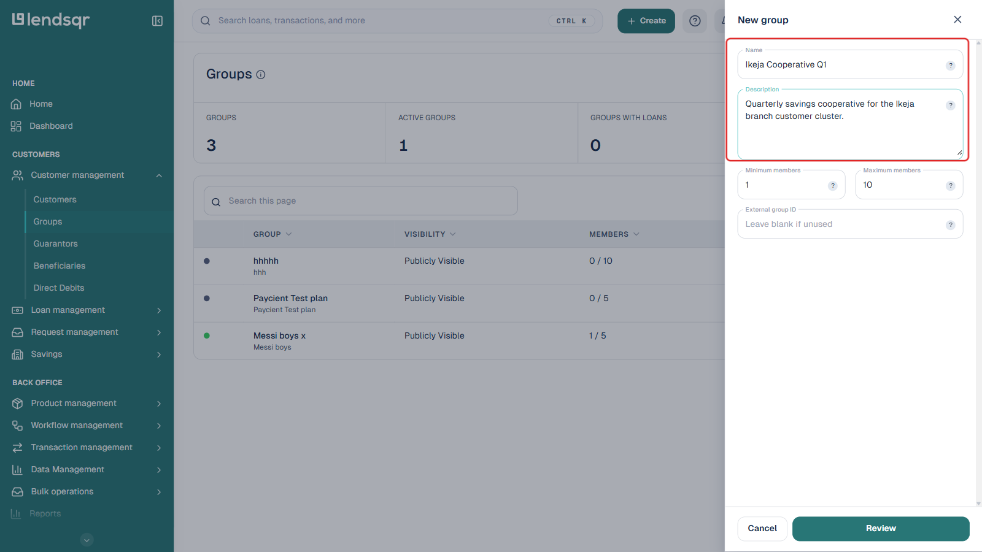Click the lendsqr logo
The height and width of the screenshot is (552, 982).
pyautogui.click(x=51, y=20)
